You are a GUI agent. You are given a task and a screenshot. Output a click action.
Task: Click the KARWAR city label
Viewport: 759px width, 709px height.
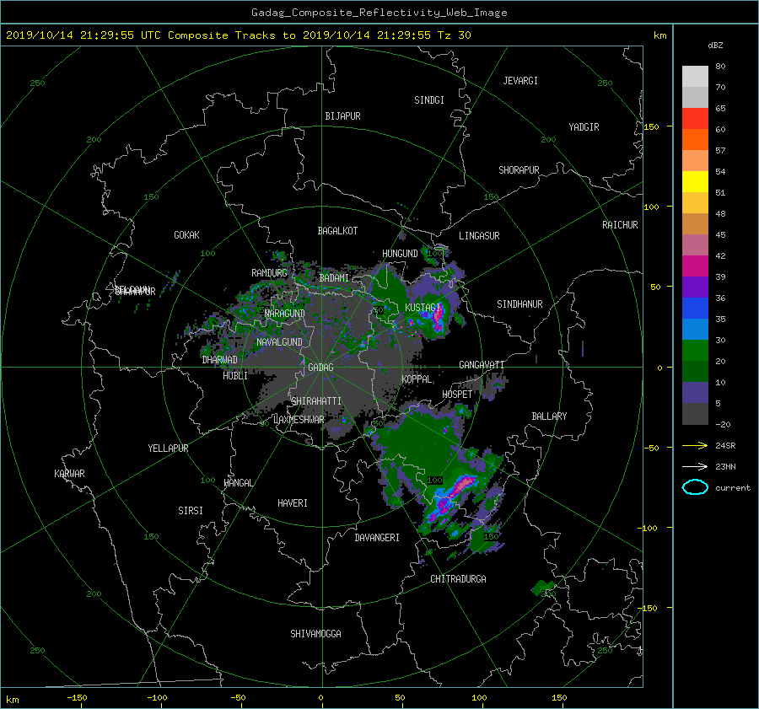[69, 474]
